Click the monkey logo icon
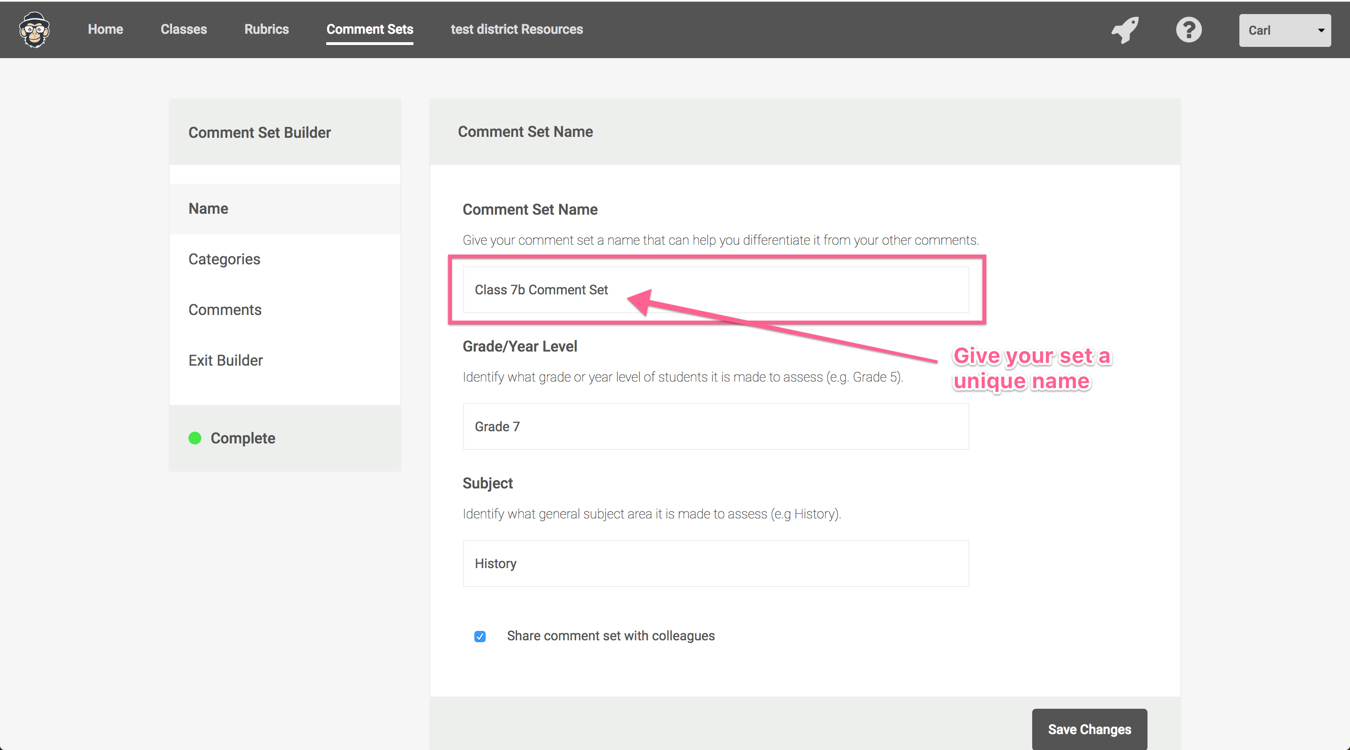 coord(35,30)
